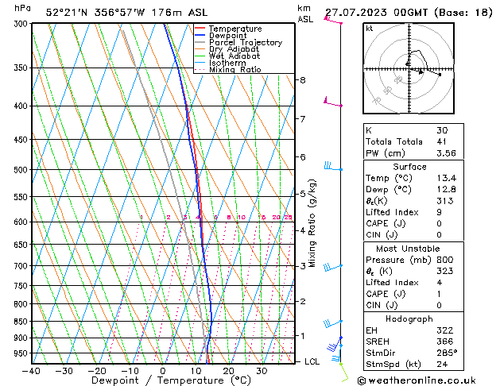Click the 'SREH' value 366
Screen dimensions: 500x386
coord(445,342)
